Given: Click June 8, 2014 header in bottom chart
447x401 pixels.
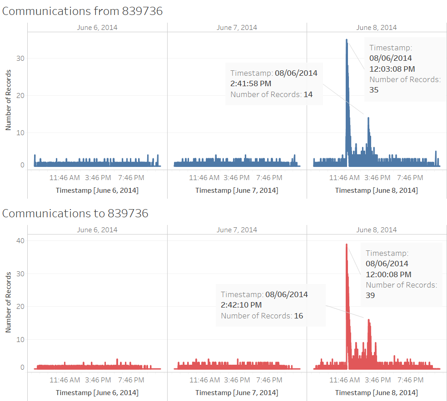Looking at the screenshot, I should [x=377, y=230].
